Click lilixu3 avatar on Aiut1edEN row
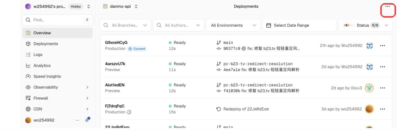 click(x=369, y=88)
